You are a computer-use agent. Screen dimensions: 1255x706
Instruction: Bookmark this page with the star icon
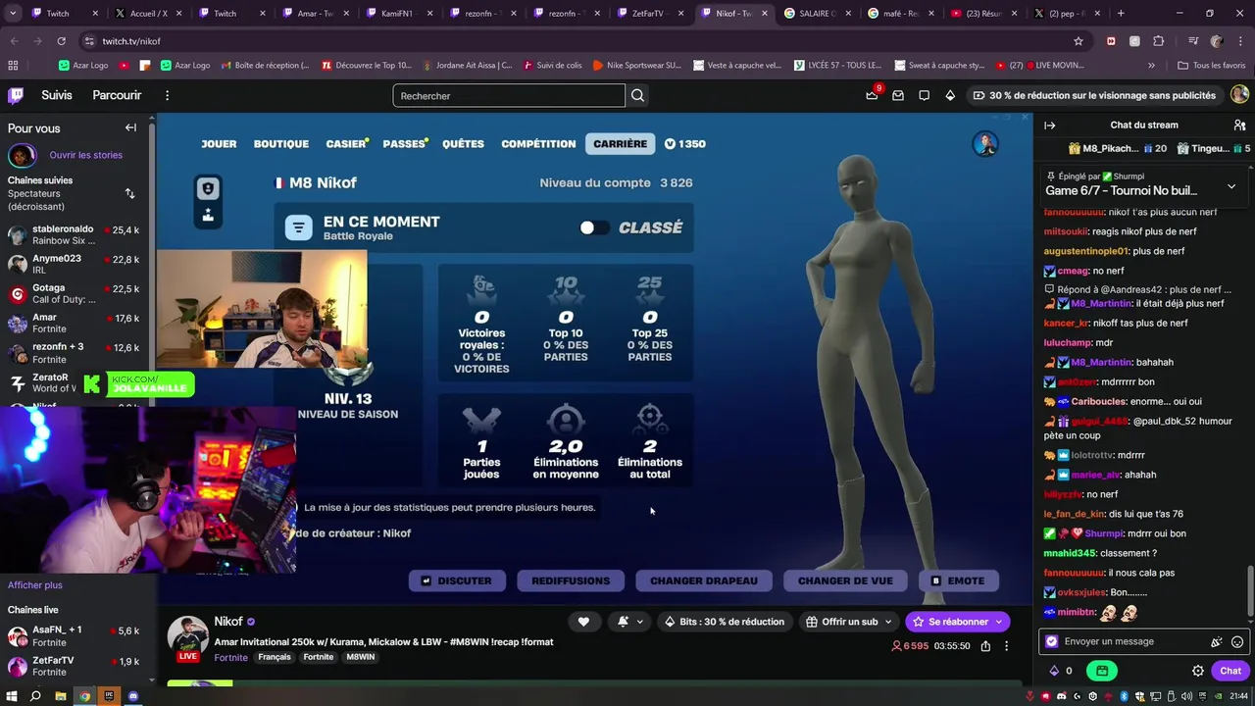pyautogui.click(x=1079, y=41)
